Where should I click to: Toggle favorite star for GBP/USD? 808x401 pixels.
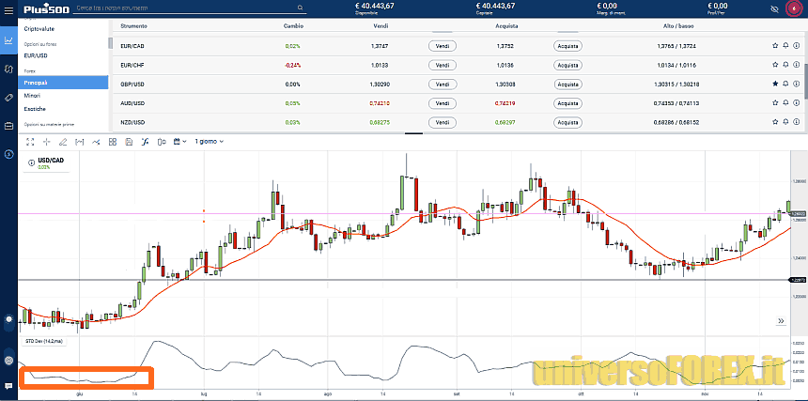(775, 84)
